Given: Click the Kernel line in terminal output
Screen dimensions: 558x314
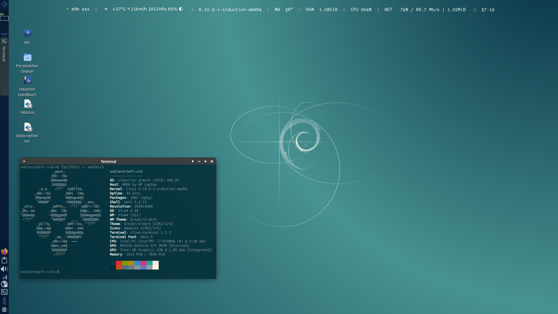Looking at the screenshot, I should pyautogui.click(x=148, y=189).
